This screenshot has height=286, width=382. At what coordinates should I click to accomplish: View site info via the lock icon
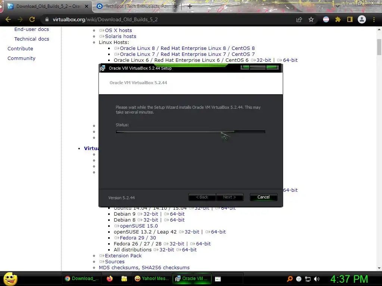[x=47, y=19]
